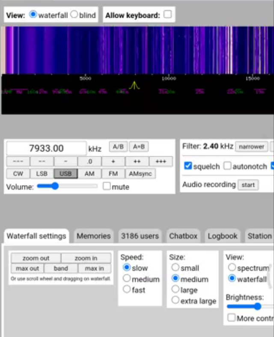Select spectrum view in settings
This screenshot has height=337, width=274.
tap(232, 267)
